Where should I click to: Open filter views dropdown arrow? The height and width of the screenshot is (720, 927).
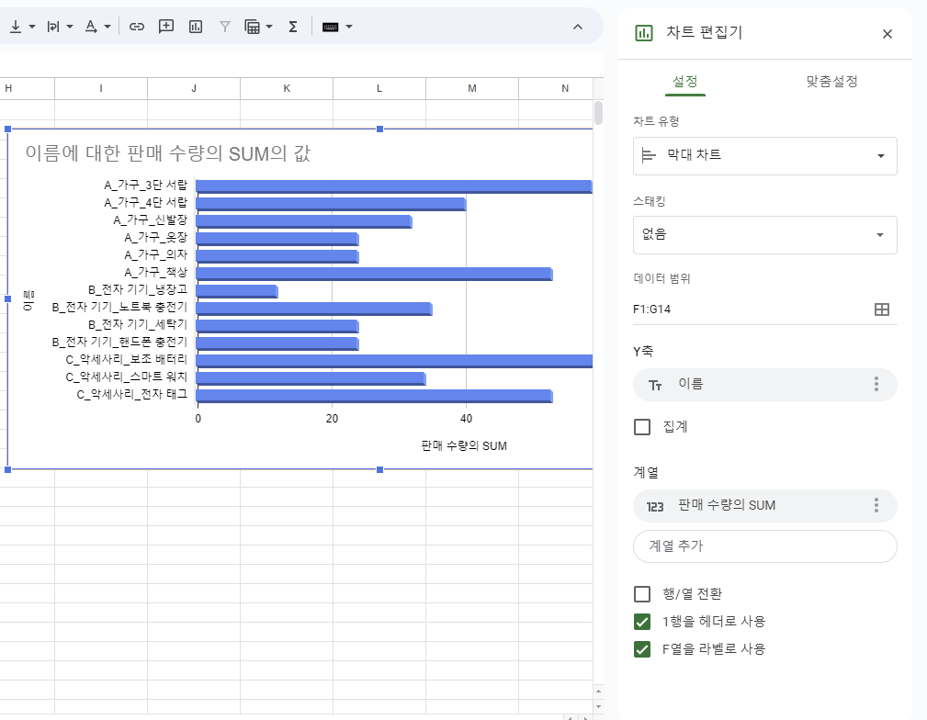(269, 27)
